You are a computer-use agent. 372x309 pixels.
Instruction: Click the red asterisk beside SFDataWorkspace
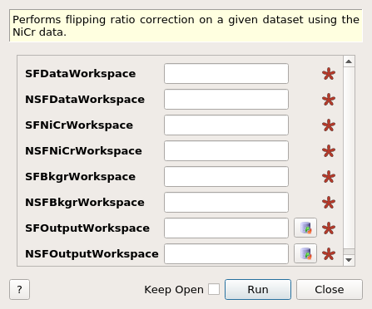pos(329,74)
